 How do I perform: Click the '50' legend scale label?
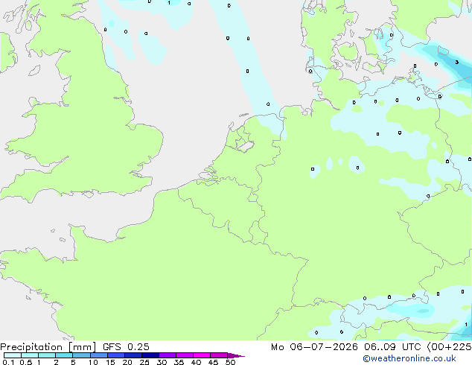pyautogui.click(x=230, y=362)
